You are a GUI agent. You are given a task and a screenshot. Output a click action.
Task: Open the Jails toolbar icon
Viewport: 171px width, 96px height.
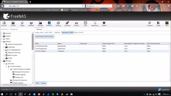[85, 24]
